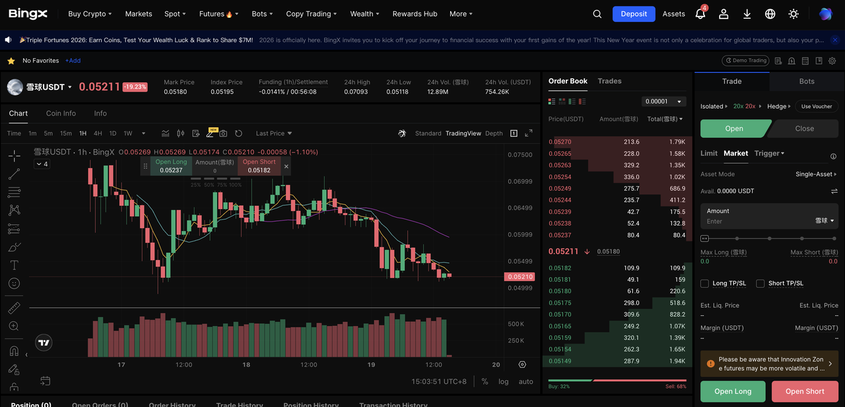
Task: Open the notifications bell icon
Action: pyautogui.click(x=700, y=14)
